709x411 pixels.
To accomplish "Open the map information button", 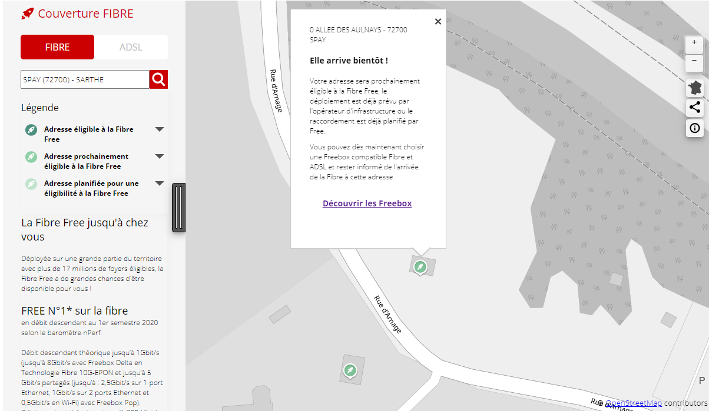I will point(695,128).
